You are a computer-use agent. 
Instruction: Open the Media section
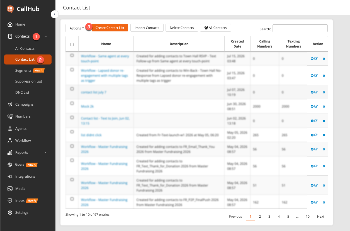point(20,188)
